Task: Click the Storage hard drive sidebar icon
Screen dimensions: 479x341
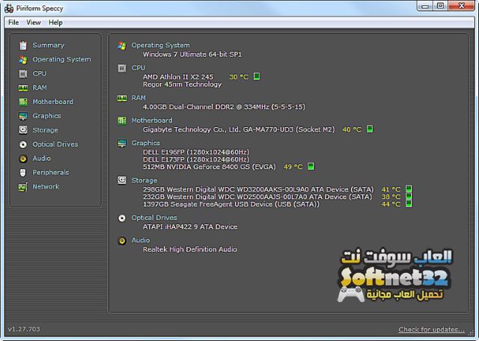Action: pos(23,130)
